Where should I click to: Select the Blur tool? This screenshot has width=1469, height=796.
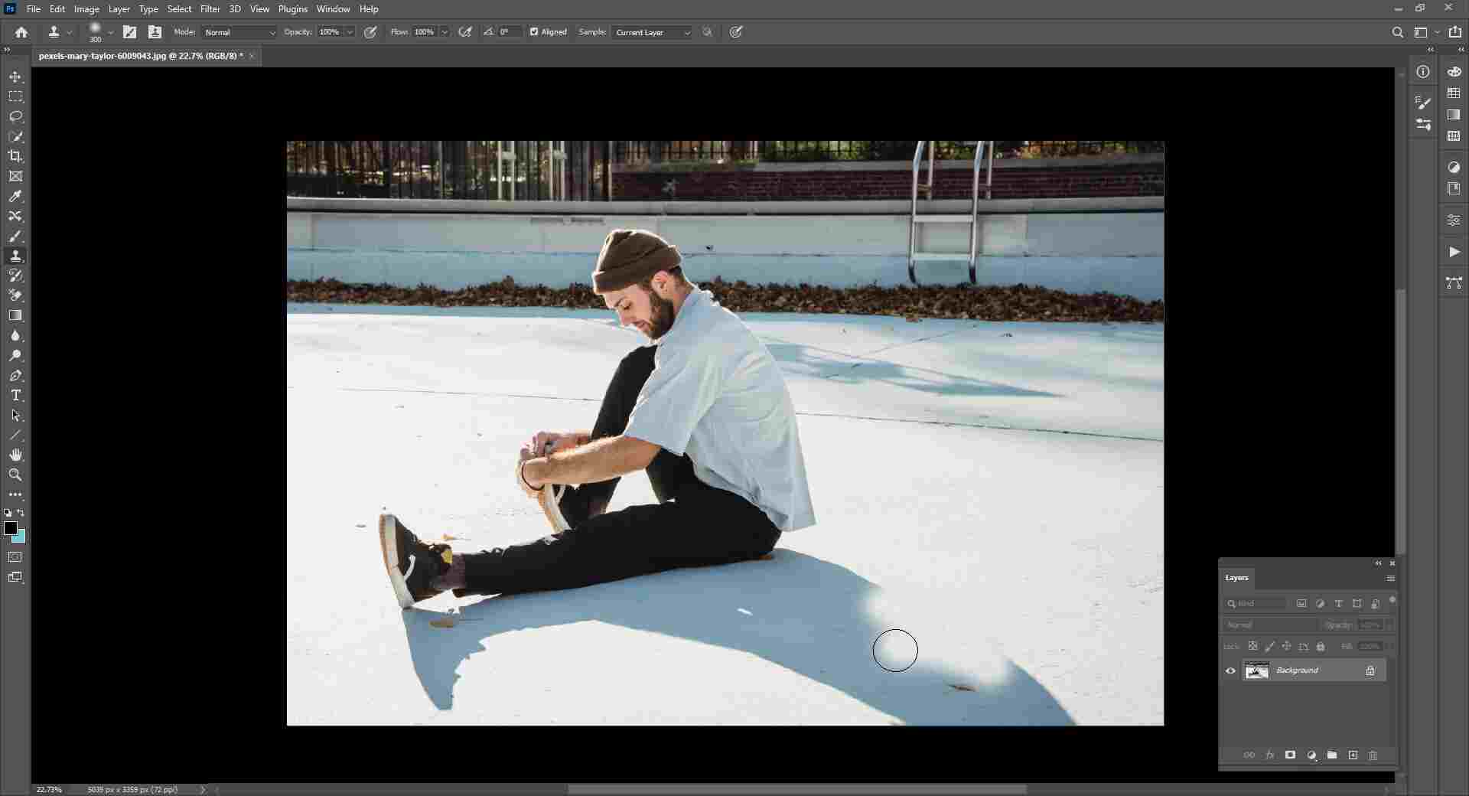click(15, 336)
